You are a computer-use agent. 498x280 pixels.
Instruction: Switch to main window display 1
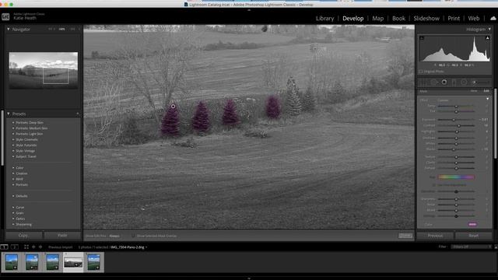(4, 247)
